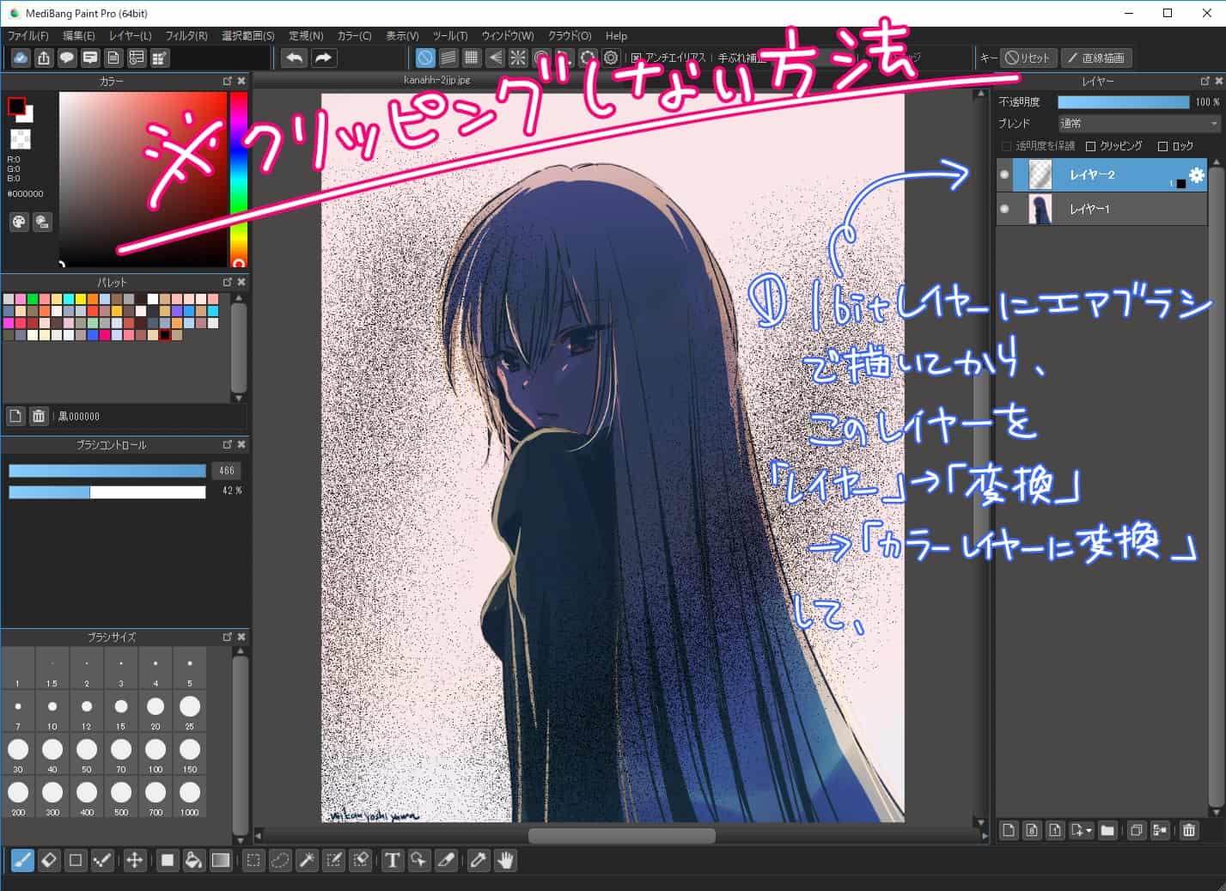Enable parallel line snap
The image size is (1226, 891).
448,58
